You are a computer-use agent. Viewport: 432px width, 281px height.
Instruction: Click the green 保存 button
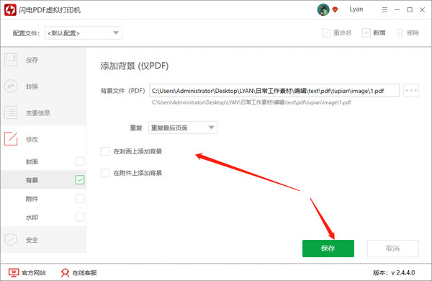click(328, 249)
